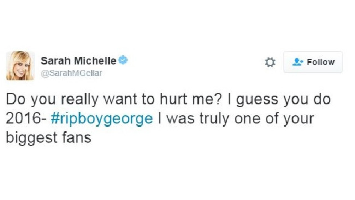Follow the Sarah Michelle account
The height and width of the screenshot is (200, 355).
[x=313, y=62]
